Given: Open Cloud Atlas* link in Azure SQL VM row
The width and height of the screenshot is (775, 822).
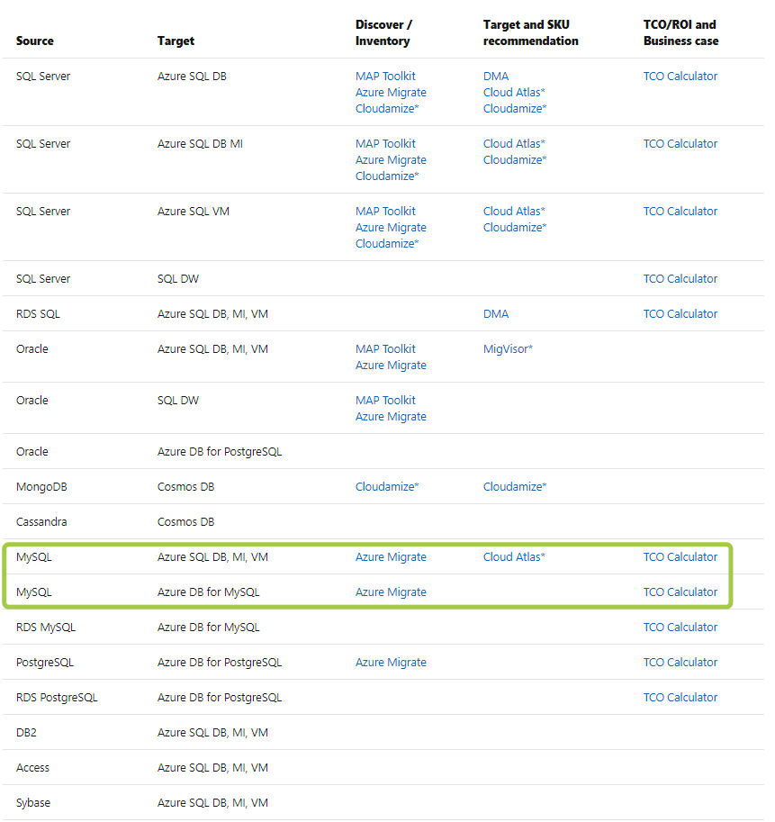Looking at the screenshot, I should [x=514, y=212].
